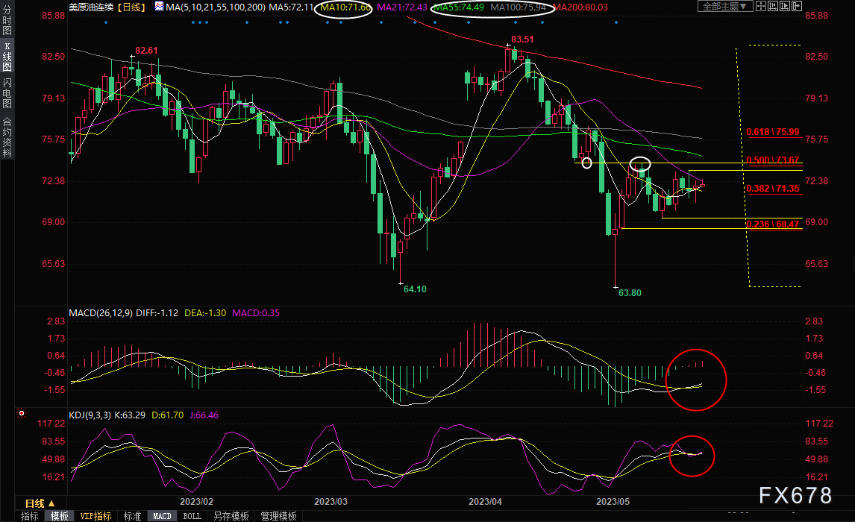Image resolution: width=855 pixels, height=522 pixels.
Task: Open the 全部主题 dropdown
Action: click(x=725, y=7)
